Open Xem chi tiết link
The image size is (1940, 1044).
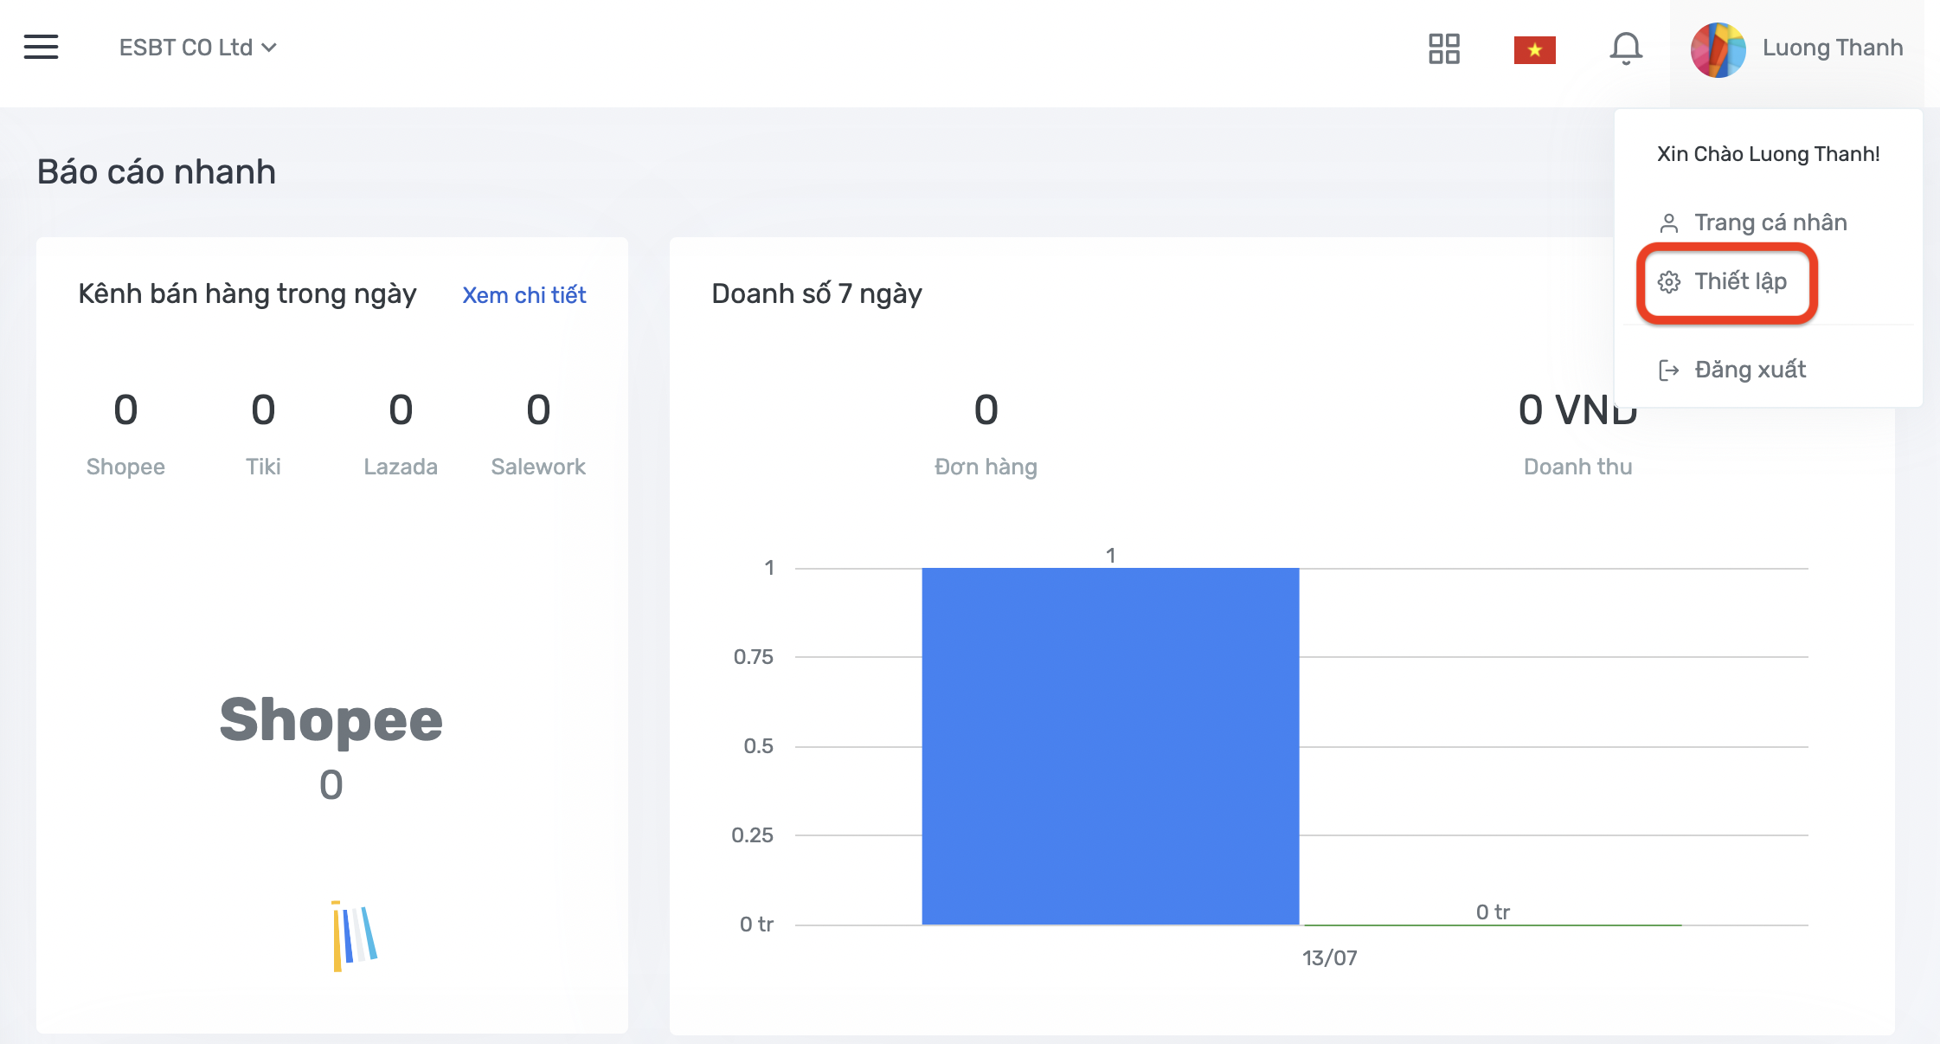[x=524, y=295]
